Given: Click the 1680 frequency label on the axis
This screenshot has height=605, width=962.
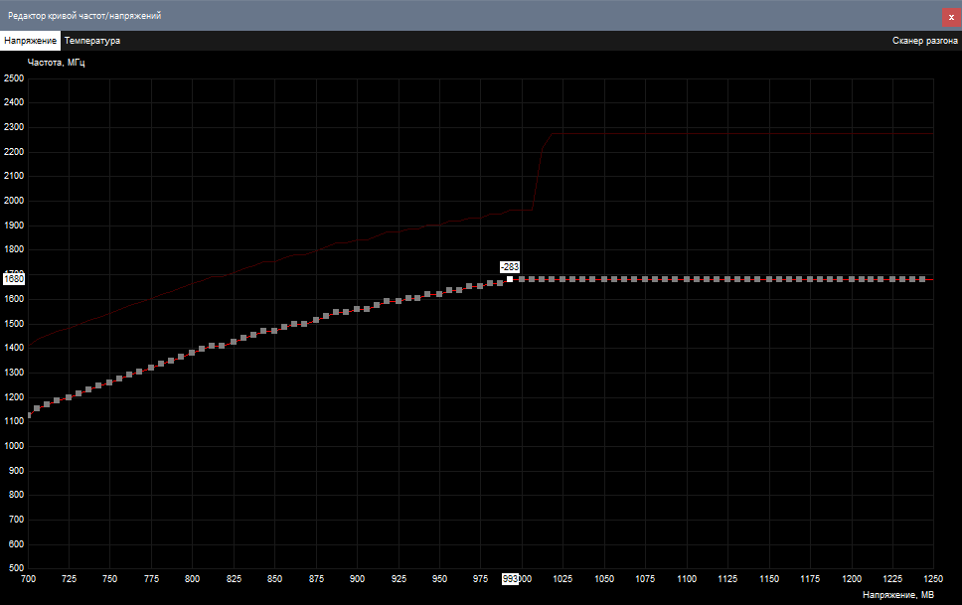Looking at the screenshot, I should point(14,279).
